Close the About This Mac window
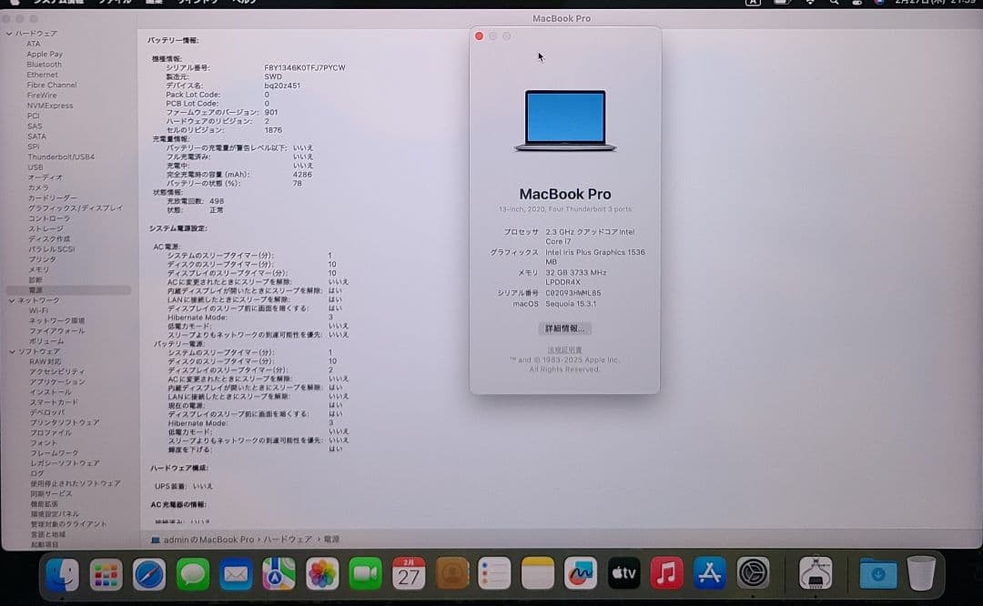 click(x=479, y=36)
